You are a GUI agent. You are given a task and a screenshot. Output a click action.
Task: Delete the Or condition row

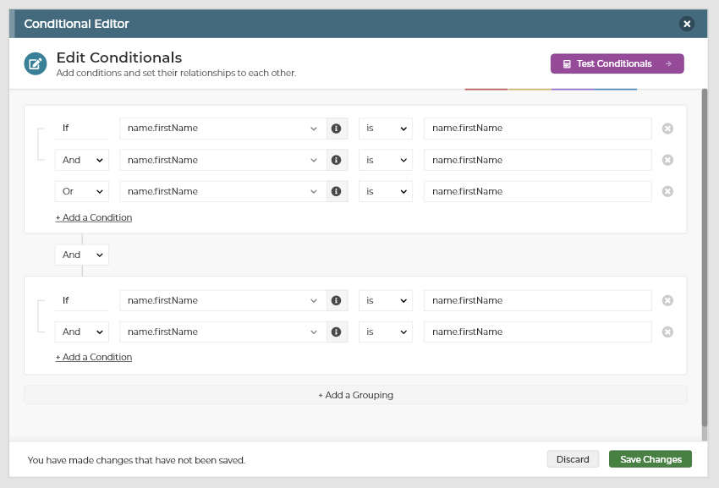pos(667,191)
